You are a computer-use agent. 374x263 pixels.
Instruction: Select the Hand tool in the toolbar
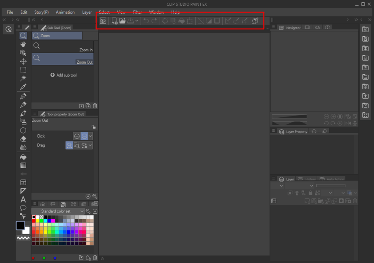23,44
